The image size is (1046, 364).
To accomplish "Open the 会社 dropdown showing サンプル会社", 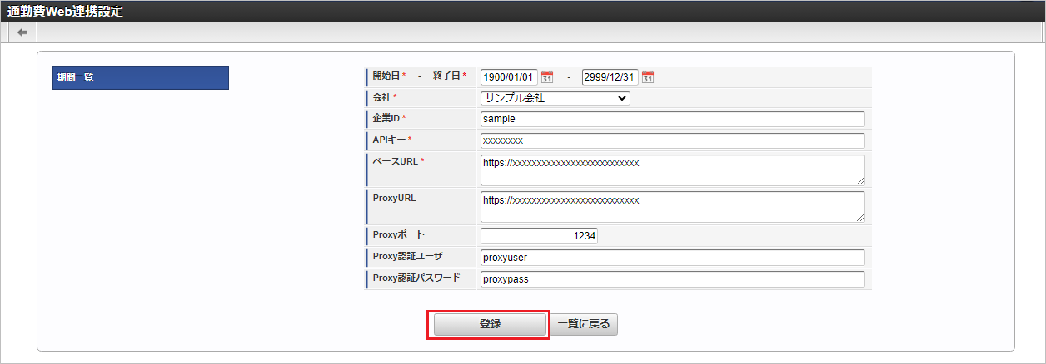I will coord(555,98).
